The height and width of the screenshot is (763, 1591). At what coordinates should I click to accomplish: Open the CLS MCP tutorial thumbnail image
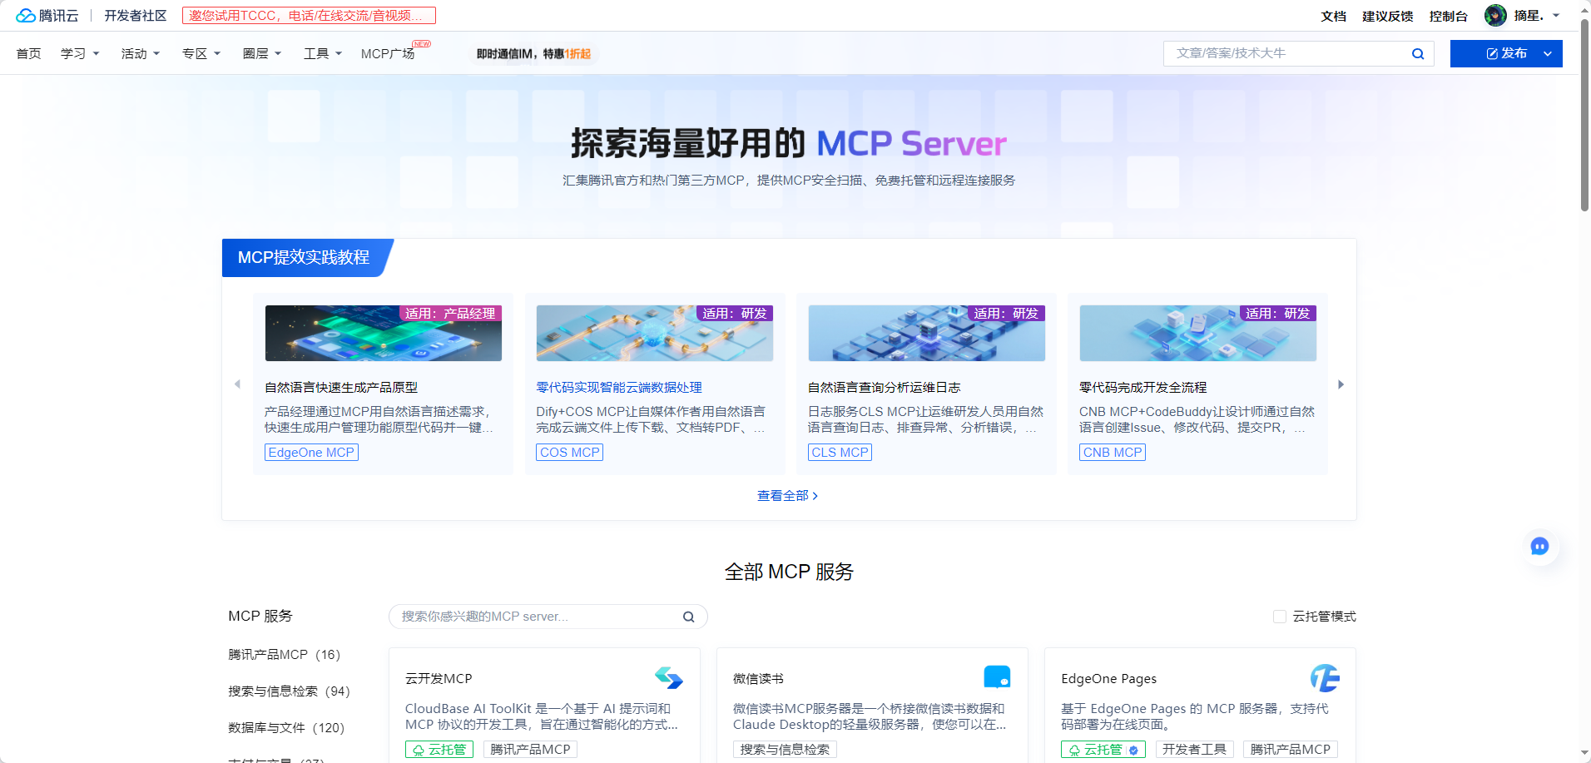tap(927, 333)
